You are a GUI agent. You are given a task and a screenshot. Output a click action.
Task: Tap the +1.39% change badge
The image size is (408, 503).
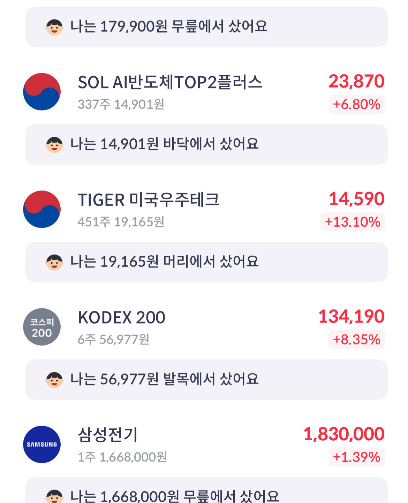click(356, 457)
